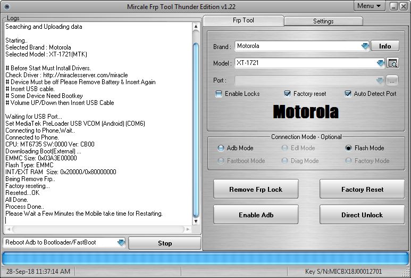Click the logs horizontal scroll right arrow
Screen dimensions: 411x278
tap(188, 229)
